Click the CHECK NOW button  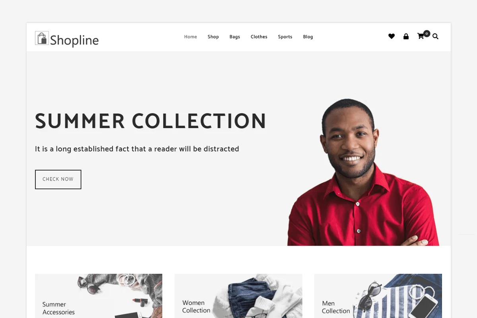coord(58,179)
